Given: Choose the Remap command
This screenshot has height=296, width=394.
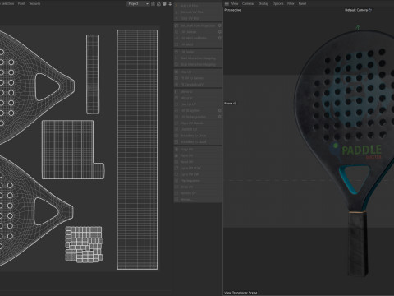Looking at the screenshot, I should pyautogui.click(x=198, y=200).
